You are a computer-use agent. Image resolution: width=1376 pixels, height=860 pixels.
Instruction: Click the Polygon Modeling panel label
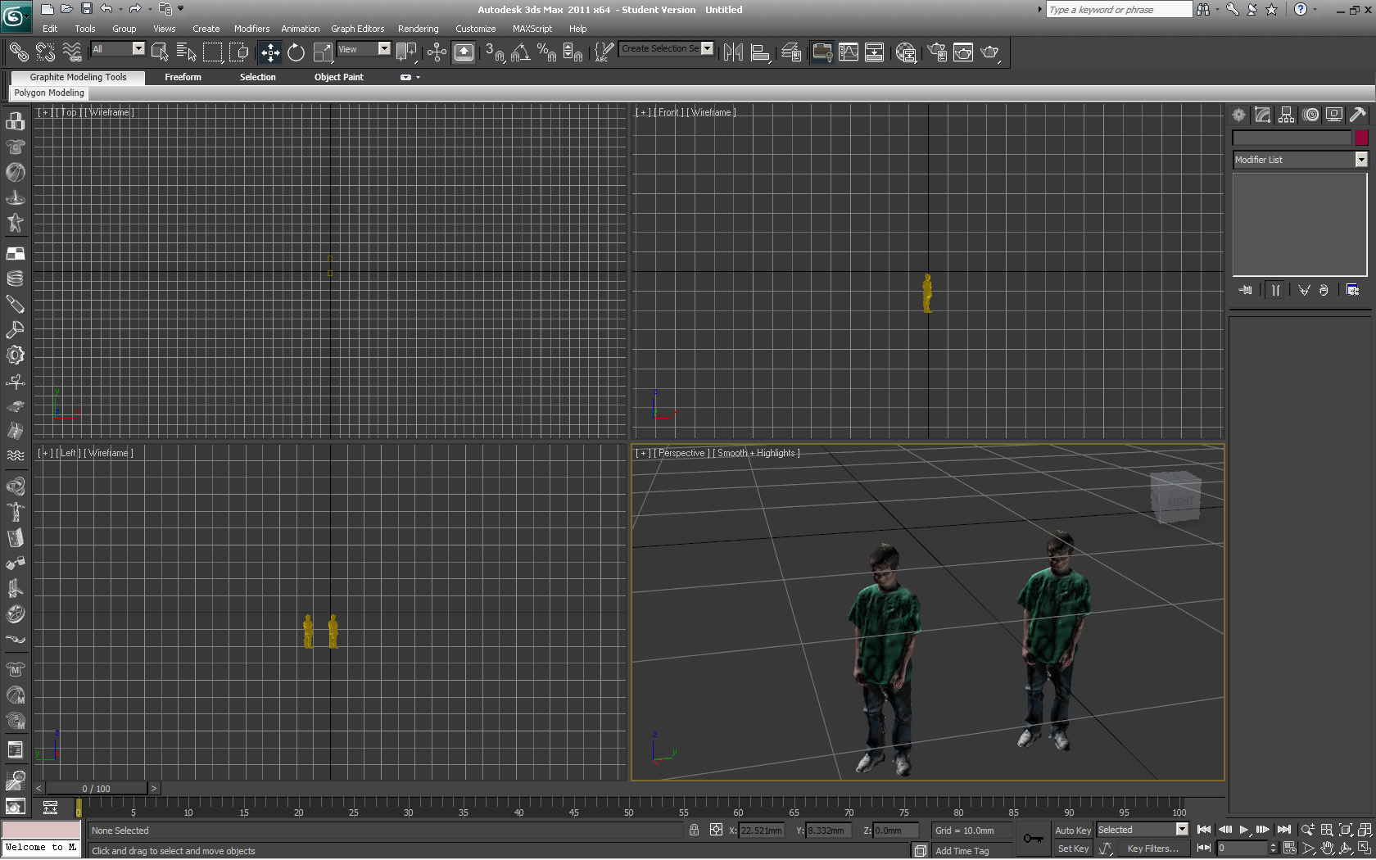coord(49,93)
